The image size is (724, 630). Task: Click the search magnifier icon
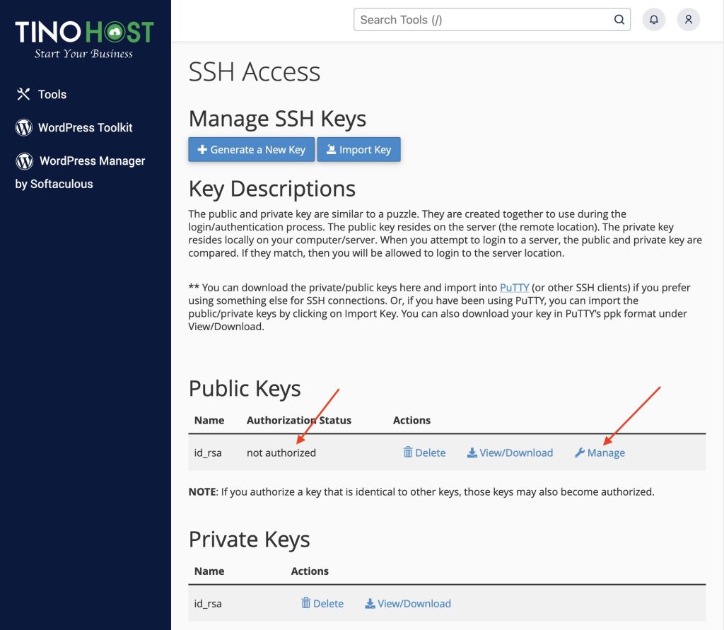coord(619,19)
